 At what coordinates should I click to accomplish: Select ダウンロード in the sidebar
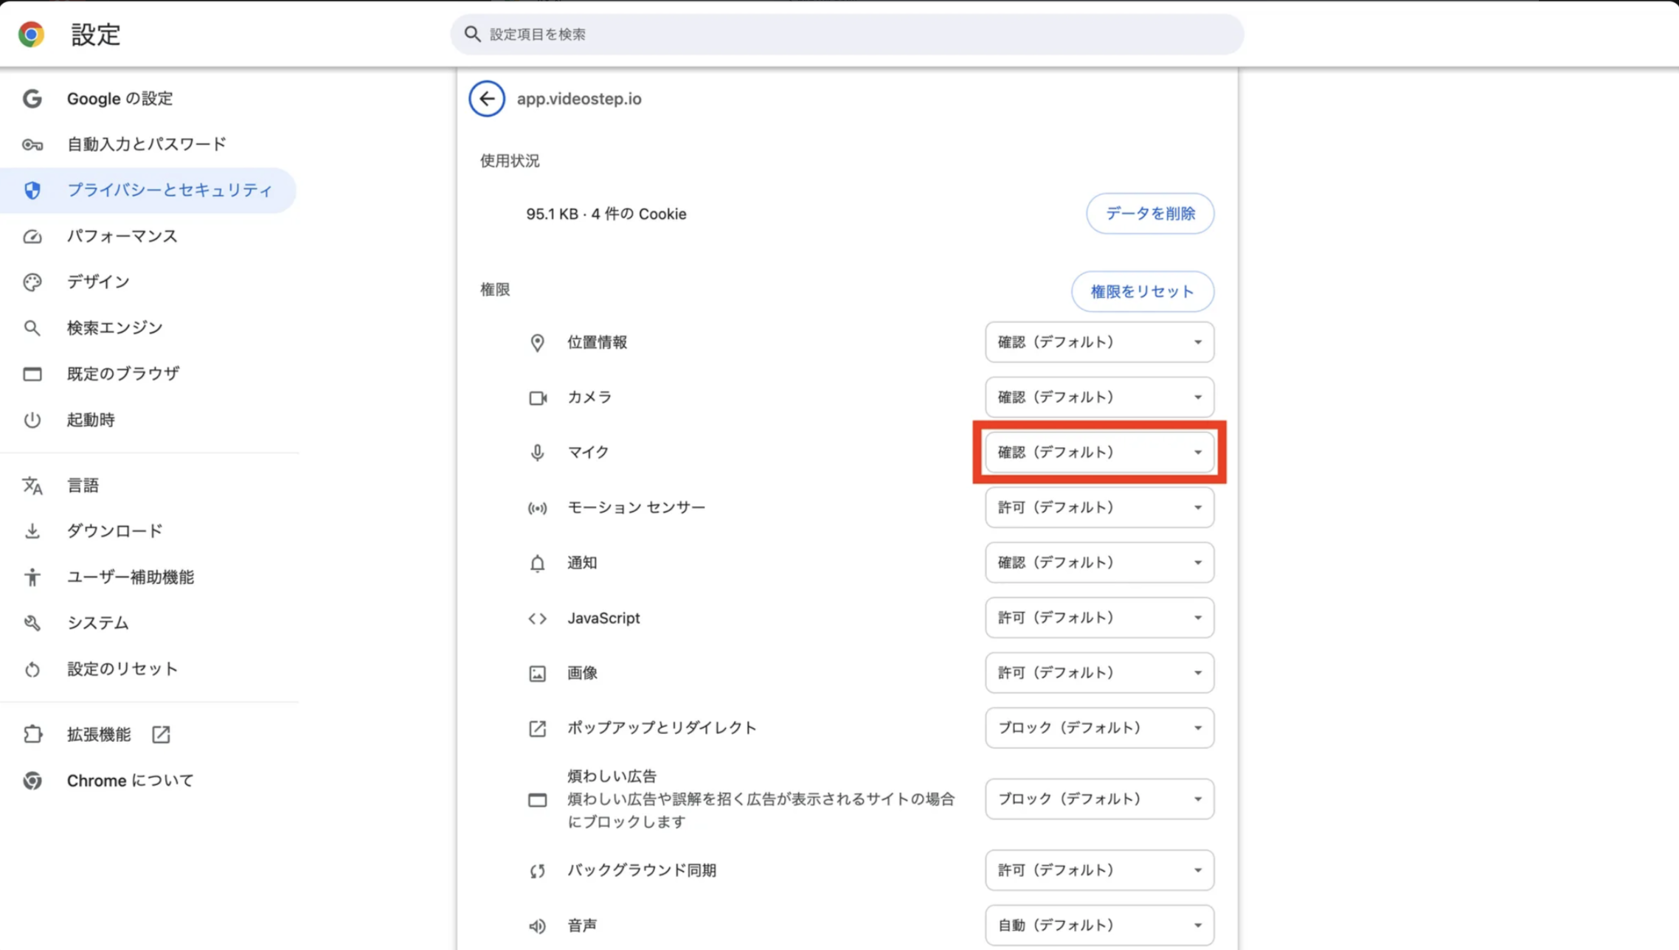(x=114, y=531)
